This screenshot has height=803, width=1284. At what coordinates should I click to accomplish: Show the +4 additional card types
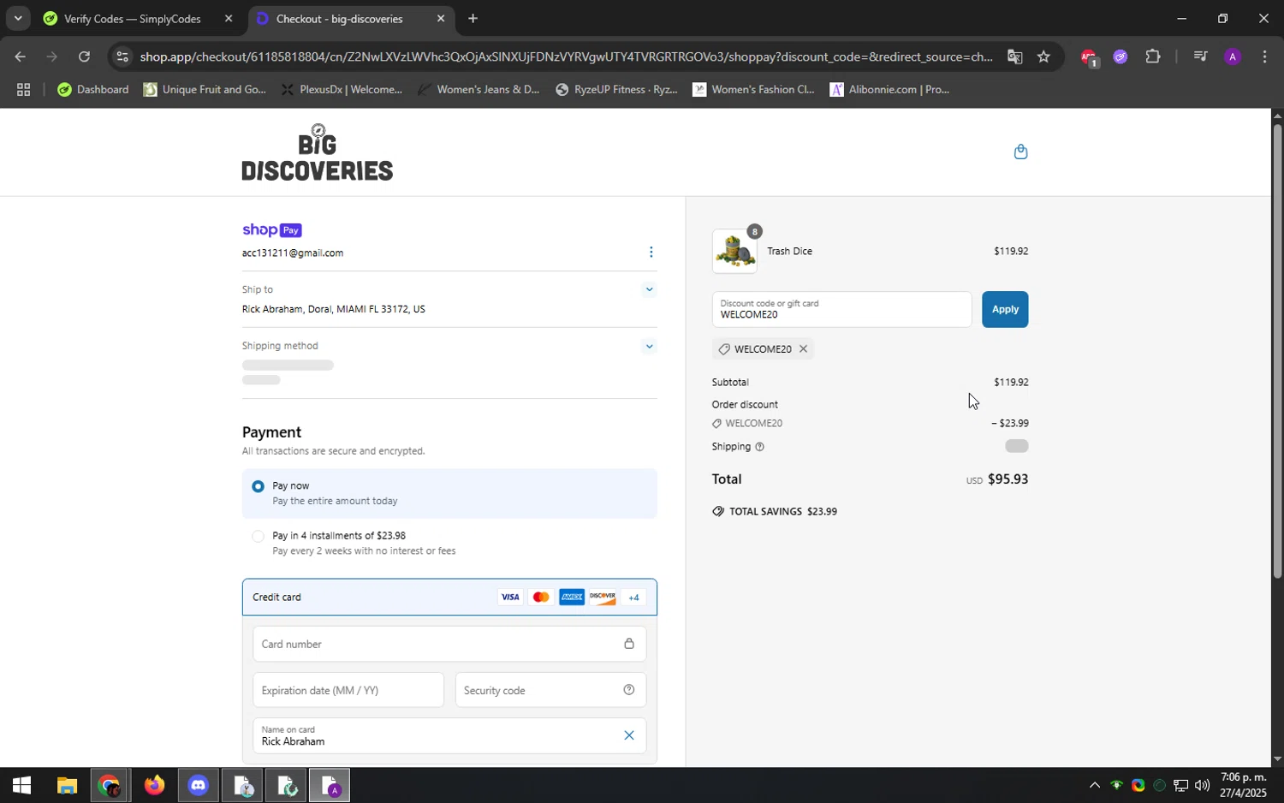pos(633,598)
